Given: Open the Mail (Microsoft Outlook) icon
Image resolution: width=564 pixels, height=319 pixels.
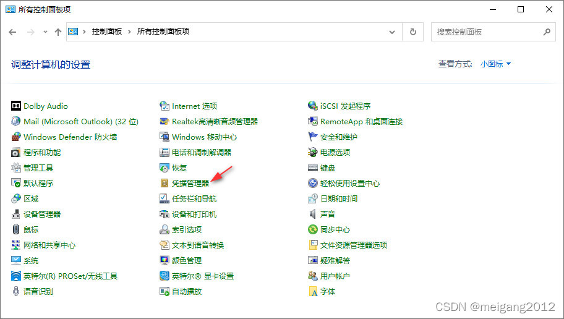Looking at the screenshot, I should (16, 121).
